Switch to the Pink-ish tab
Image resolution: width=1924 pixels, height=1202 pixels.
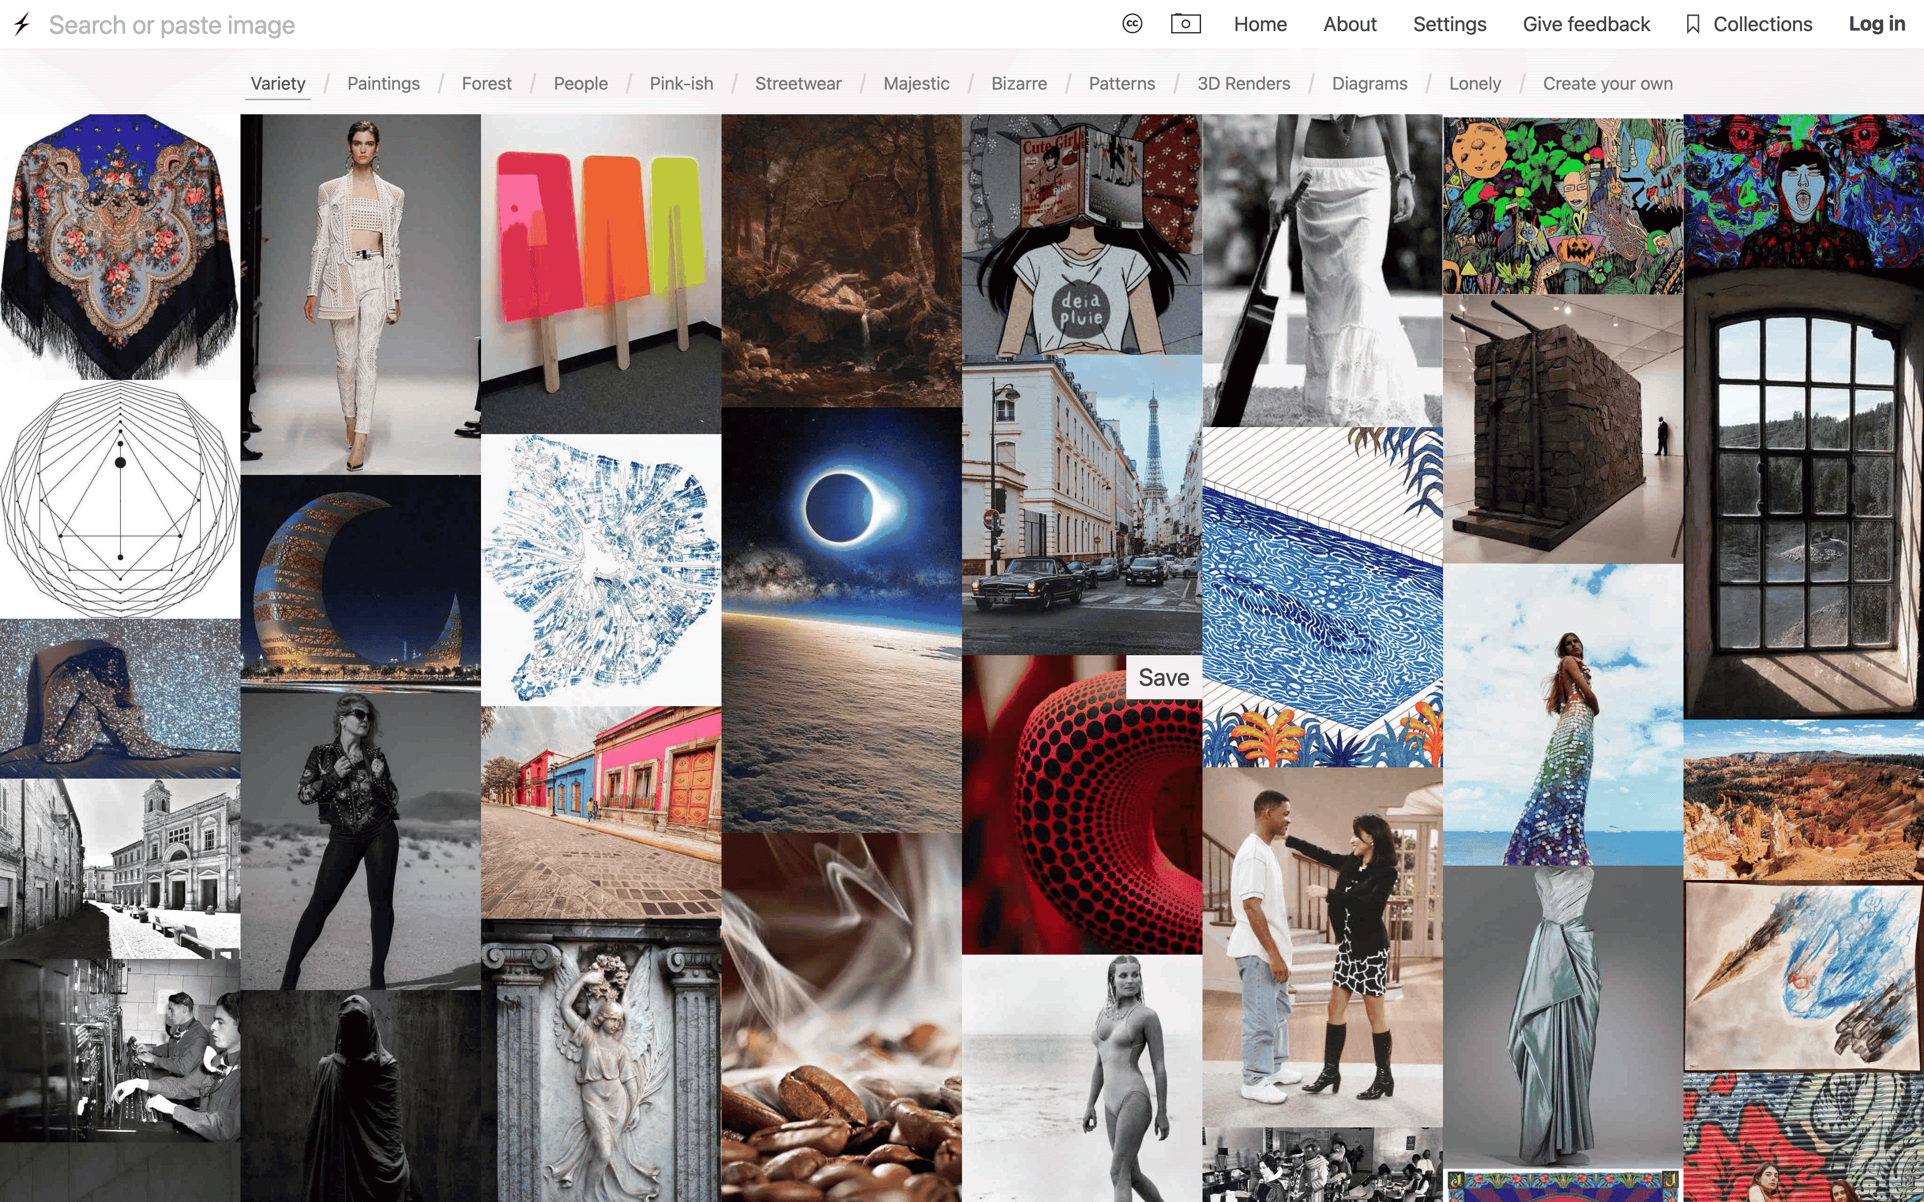tap(681, 84)
